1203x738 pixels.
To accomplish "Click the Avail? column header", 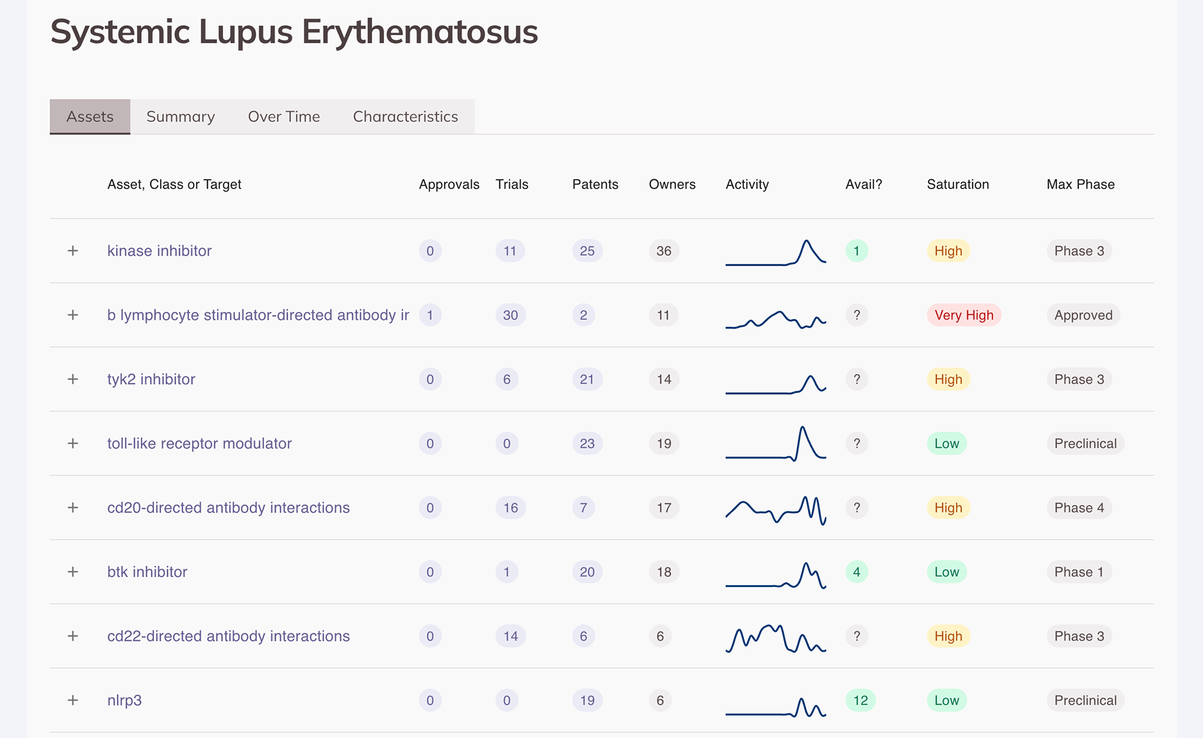I will click(x=863, y=184).
